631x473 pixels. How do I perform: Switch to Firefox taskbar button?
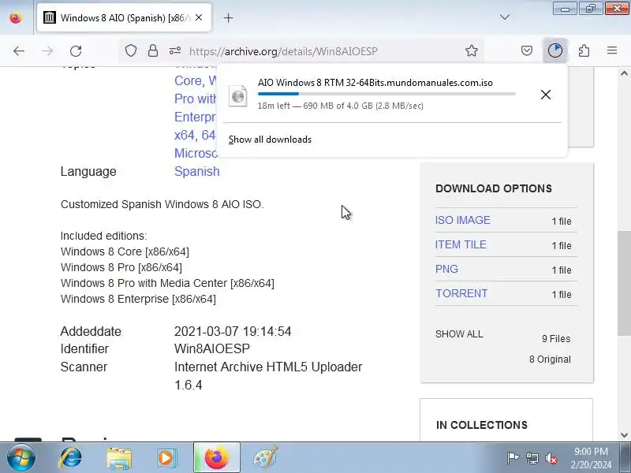click(216, 458)
